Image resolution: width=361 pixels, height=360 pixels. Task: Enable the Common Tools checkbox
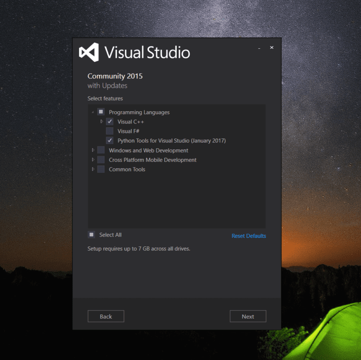[x=101, y=169]
